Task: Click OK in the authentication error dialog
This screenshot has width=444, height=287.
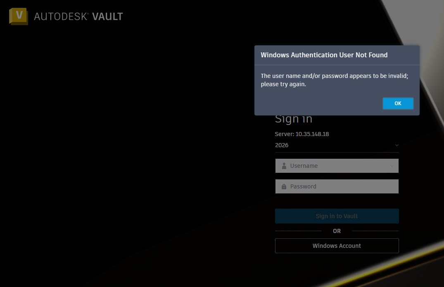Action: point(398,104)
